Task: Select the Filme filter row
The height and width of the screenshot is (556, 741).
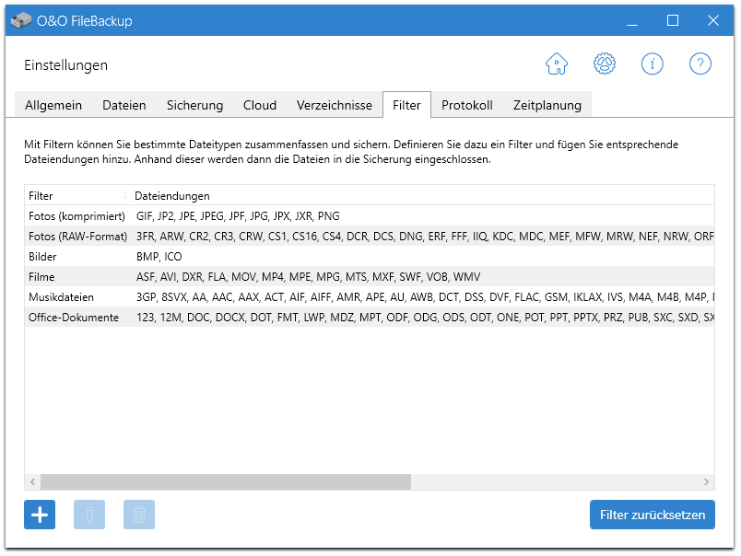Action: [x=370, y=277]
